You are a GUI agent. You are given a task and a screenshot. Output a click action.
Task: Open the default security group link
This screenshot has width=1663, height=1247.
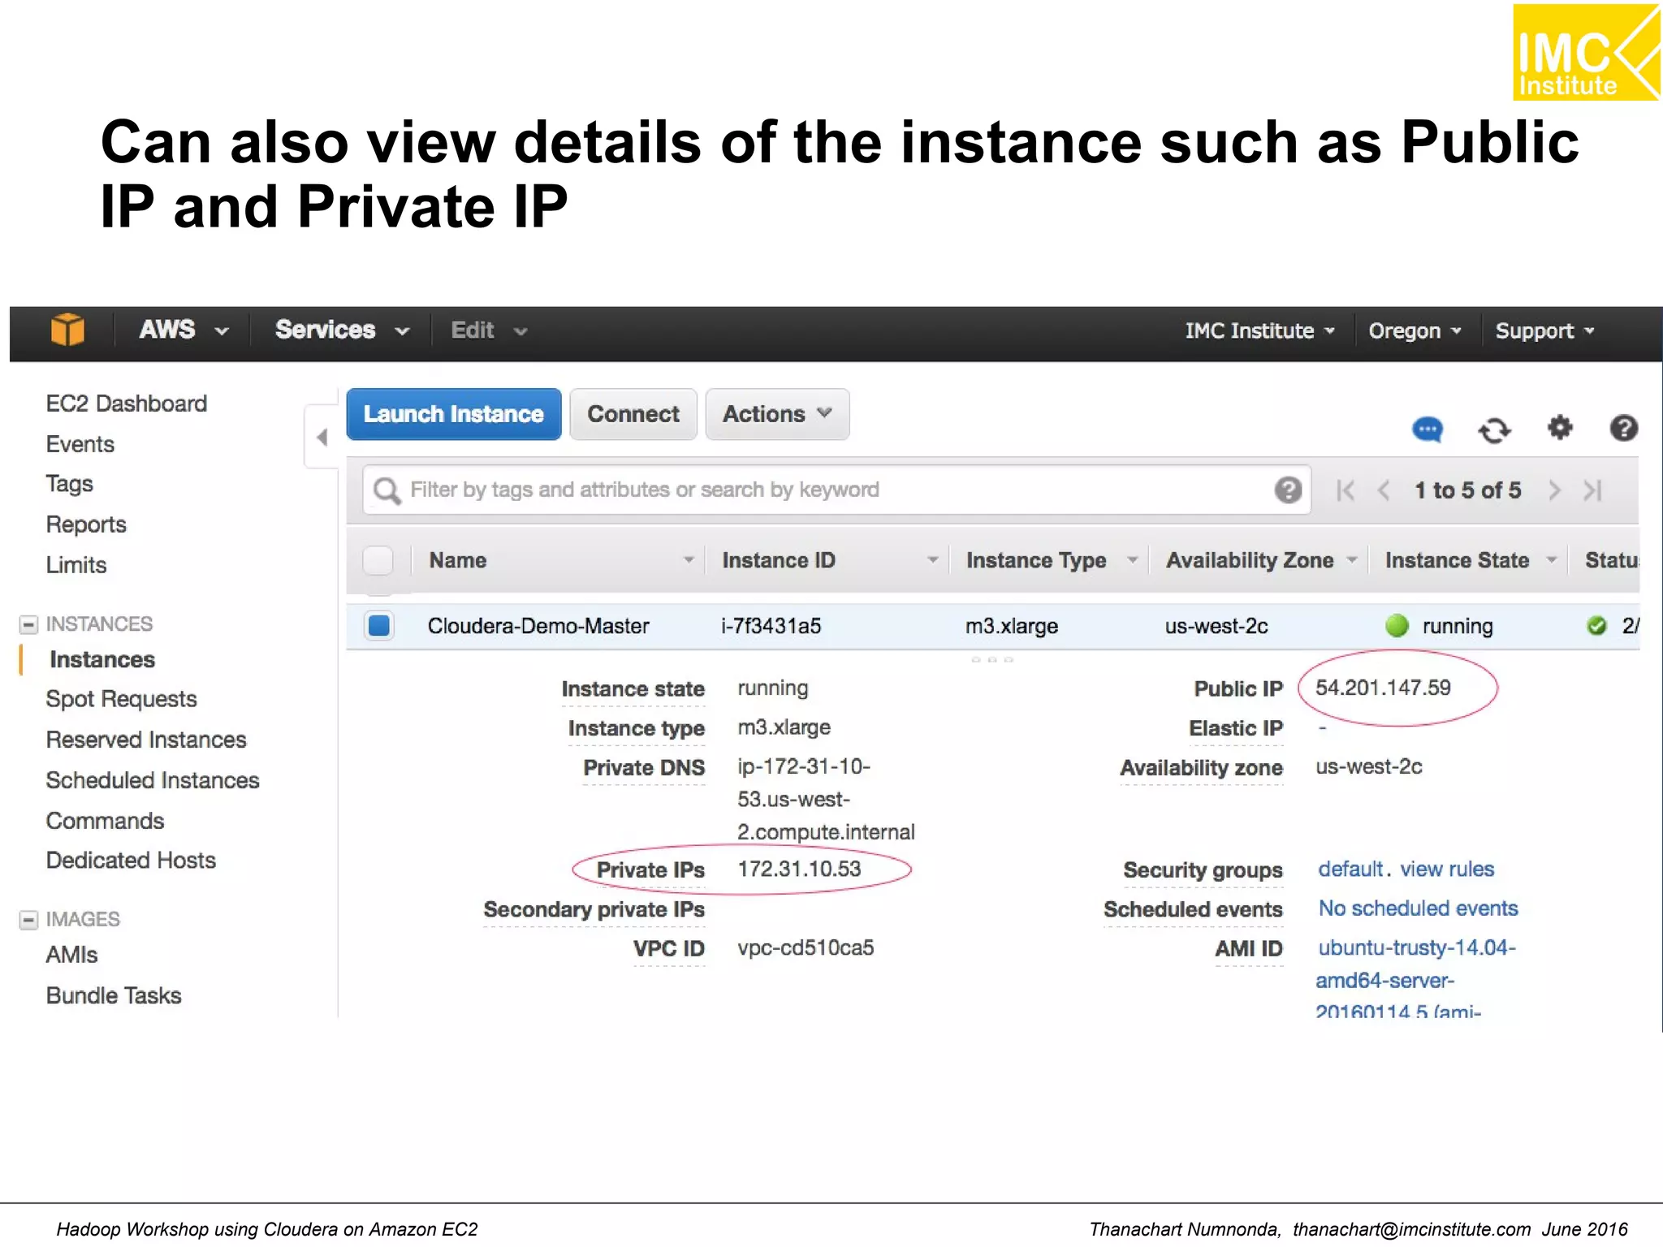1350,869
